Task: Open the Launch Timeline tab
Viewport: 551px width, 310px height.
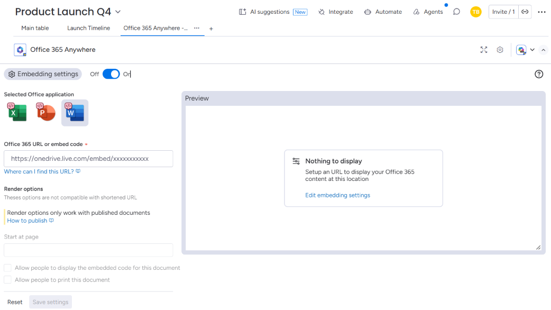Action: [88, 28]
